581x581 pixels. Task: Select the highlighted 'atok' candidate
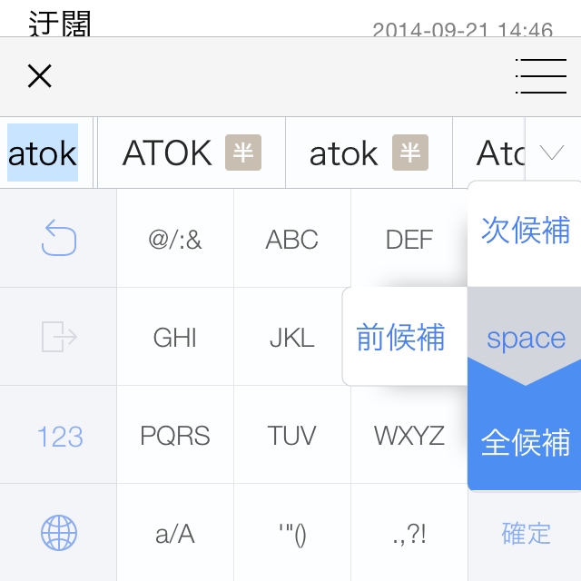coord(43,153)
